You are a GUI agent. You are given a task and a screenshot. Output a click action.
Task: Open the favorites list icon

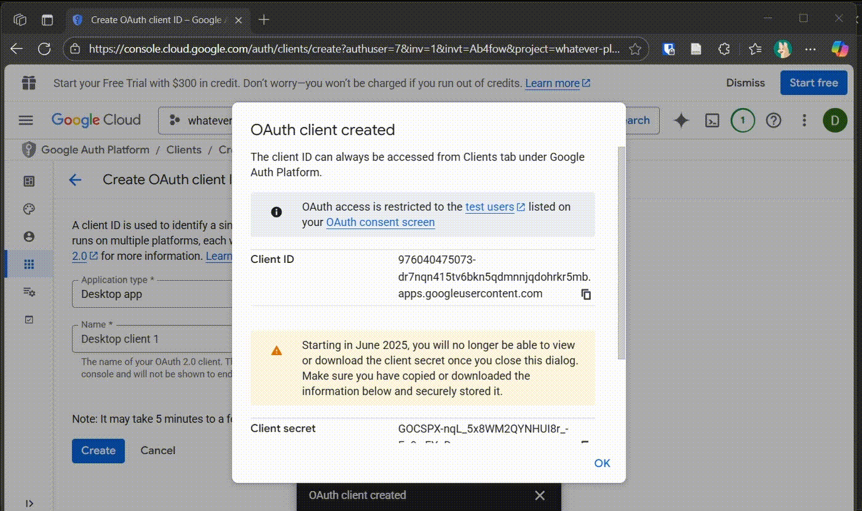pyautogui.click(x=755, y=49)
